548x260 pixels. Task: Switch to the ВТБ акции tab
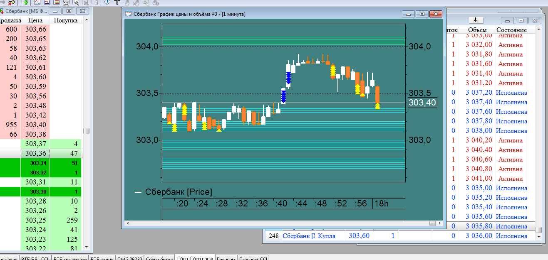click(102, 258)
